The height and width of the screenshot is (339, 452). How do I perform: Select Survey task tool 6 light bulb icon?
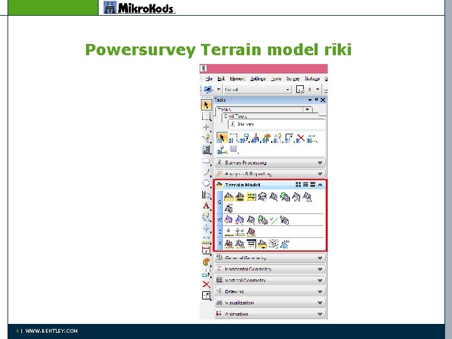point(277,138)
